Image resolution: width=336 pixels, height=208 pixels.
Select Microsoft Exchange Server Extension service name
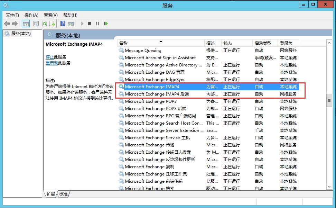(x=164, y=130)
